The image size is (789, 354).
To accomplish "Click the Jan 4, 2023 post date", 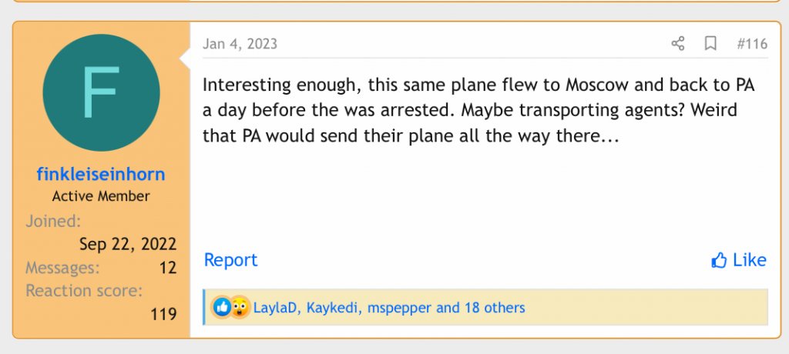I will point(240,44).
